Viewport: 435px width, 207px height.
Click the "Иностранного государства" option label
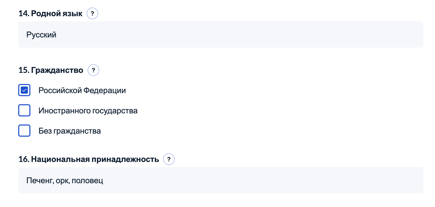click(88, 111)
